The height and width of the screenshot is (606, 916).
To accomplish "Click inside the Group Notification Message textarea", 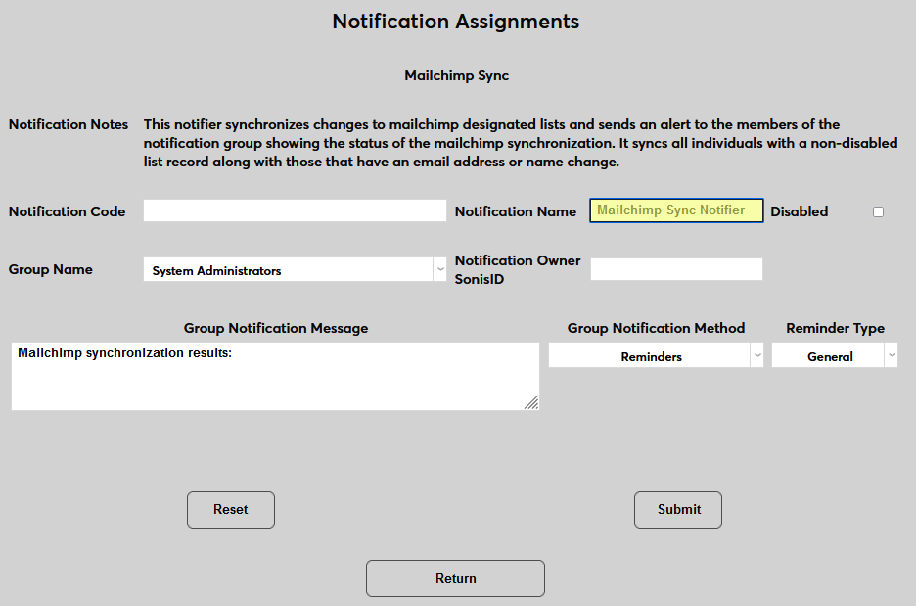I will click(274, 376).
